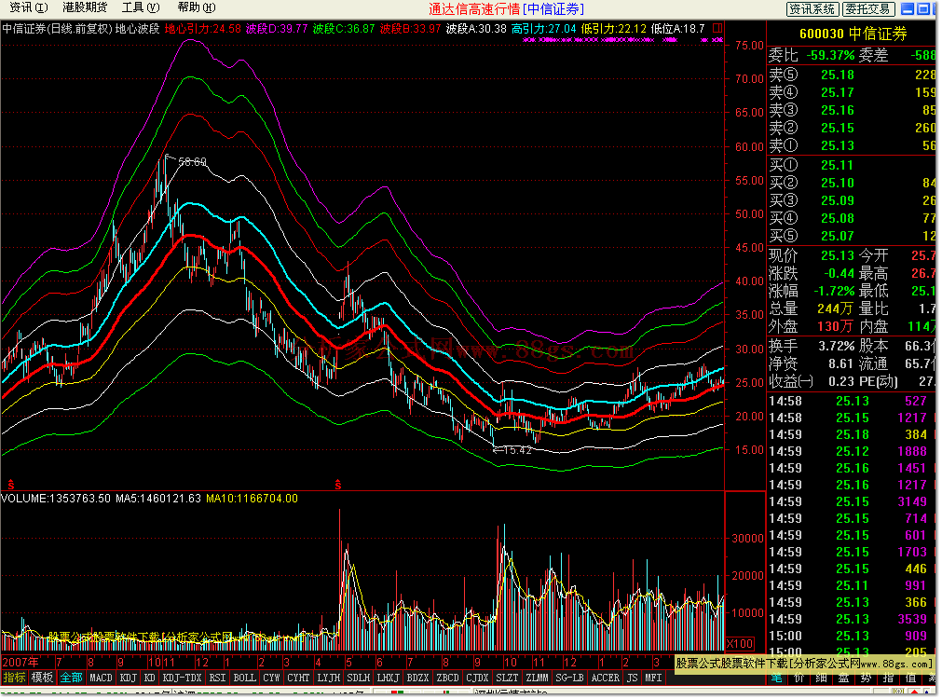Click the 地心引力:24.58 indicator label
The height and width of the screenshot is (699, 942).
202,29
